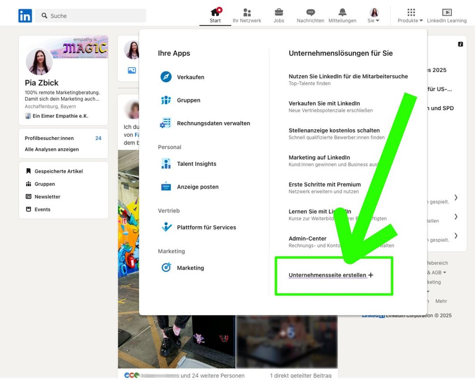
Task: Choose Stellenanzeige kostenlos schalten
Action: [337, 133]
